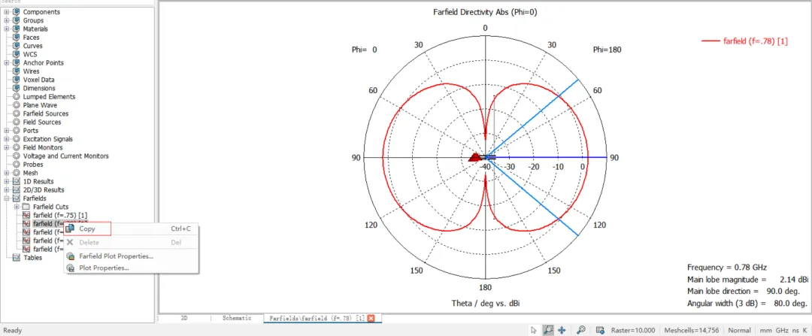Collapse the Farfields tree node
Viewport: 812px width, 336px height.
tap(6, 198)
